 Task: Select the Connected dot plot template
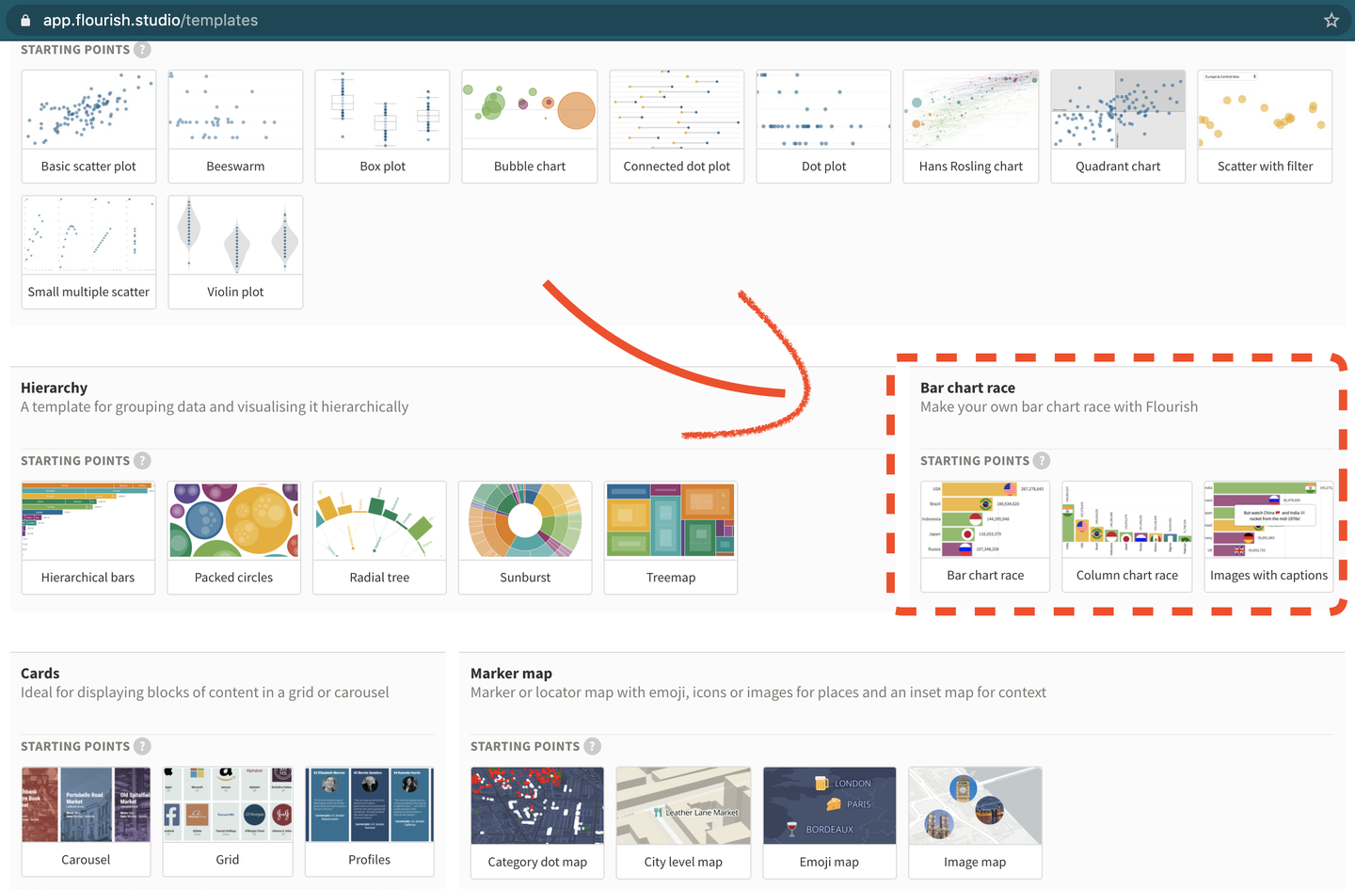point(677,126)
